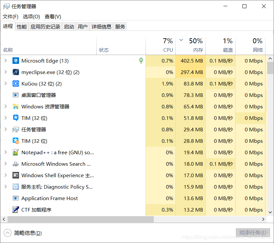Expand the KuGou (32 位) process group
This screenshot has height=243, width=274.
6,84
